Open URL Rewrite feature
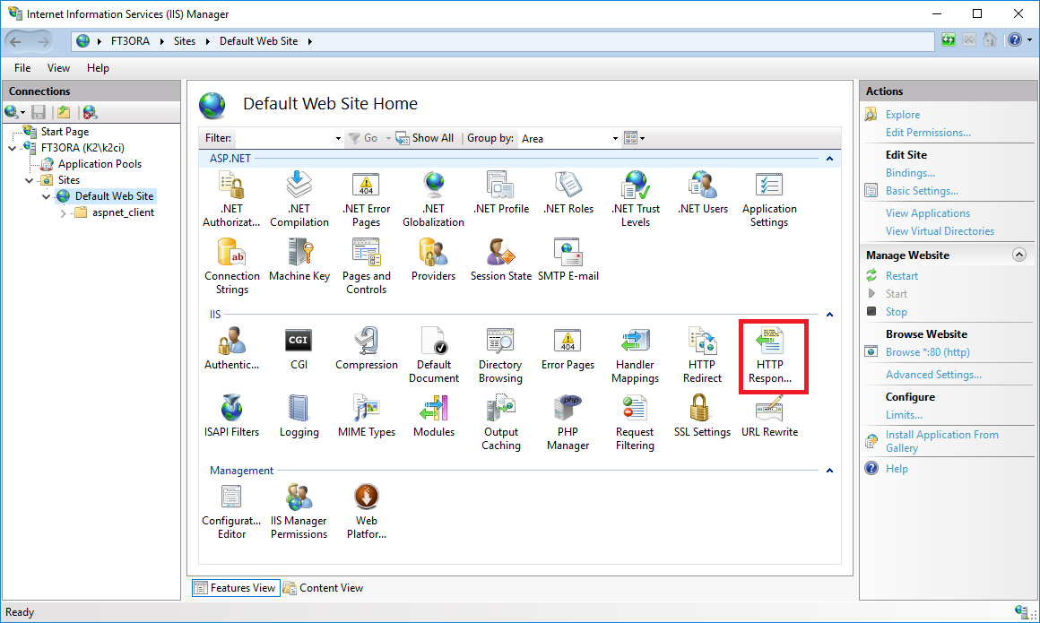The image size is (1040, 623). coord(769,416)
